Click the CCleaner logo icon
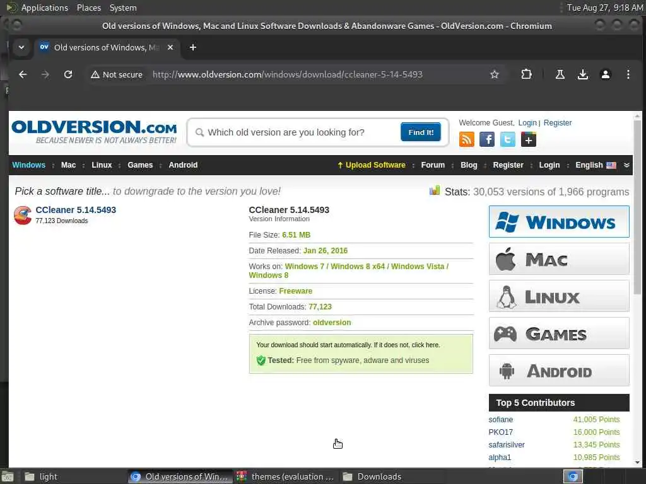 (x=23, y=216)
